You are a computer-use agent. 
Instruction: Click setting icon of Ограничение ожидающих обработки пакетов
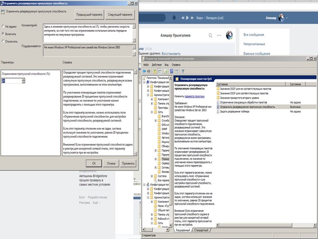tap(218, 102)
